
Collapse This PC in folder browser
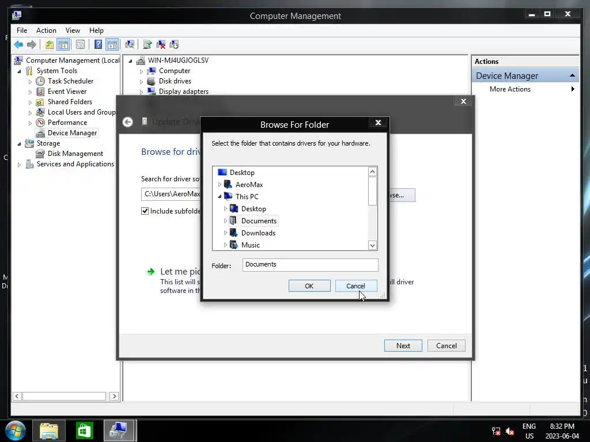[x=220, y=196]
